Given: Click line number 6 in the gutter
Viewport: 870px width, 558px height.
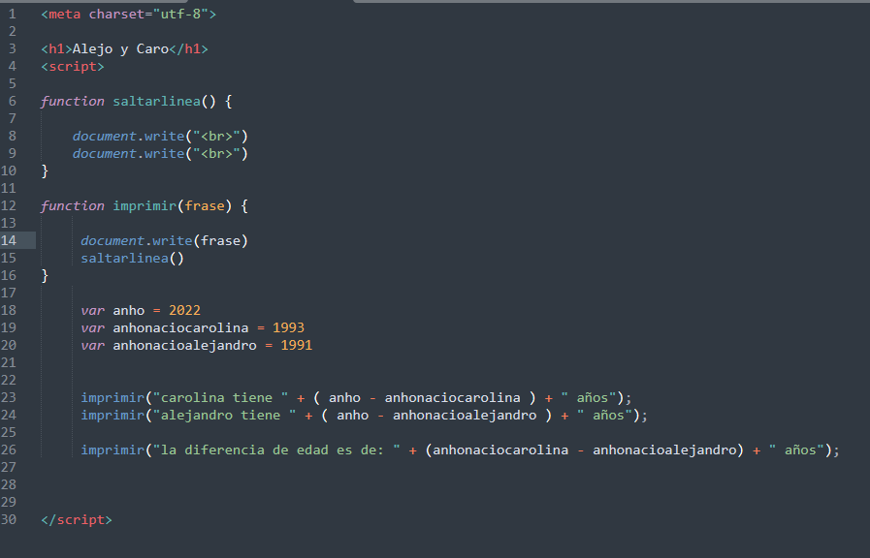Looking at the screenshot, I should click(13, 101).
